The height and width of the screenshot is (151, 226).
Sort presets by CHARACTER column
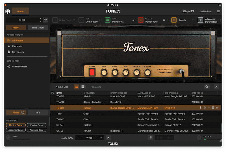(x=89, y=93)
